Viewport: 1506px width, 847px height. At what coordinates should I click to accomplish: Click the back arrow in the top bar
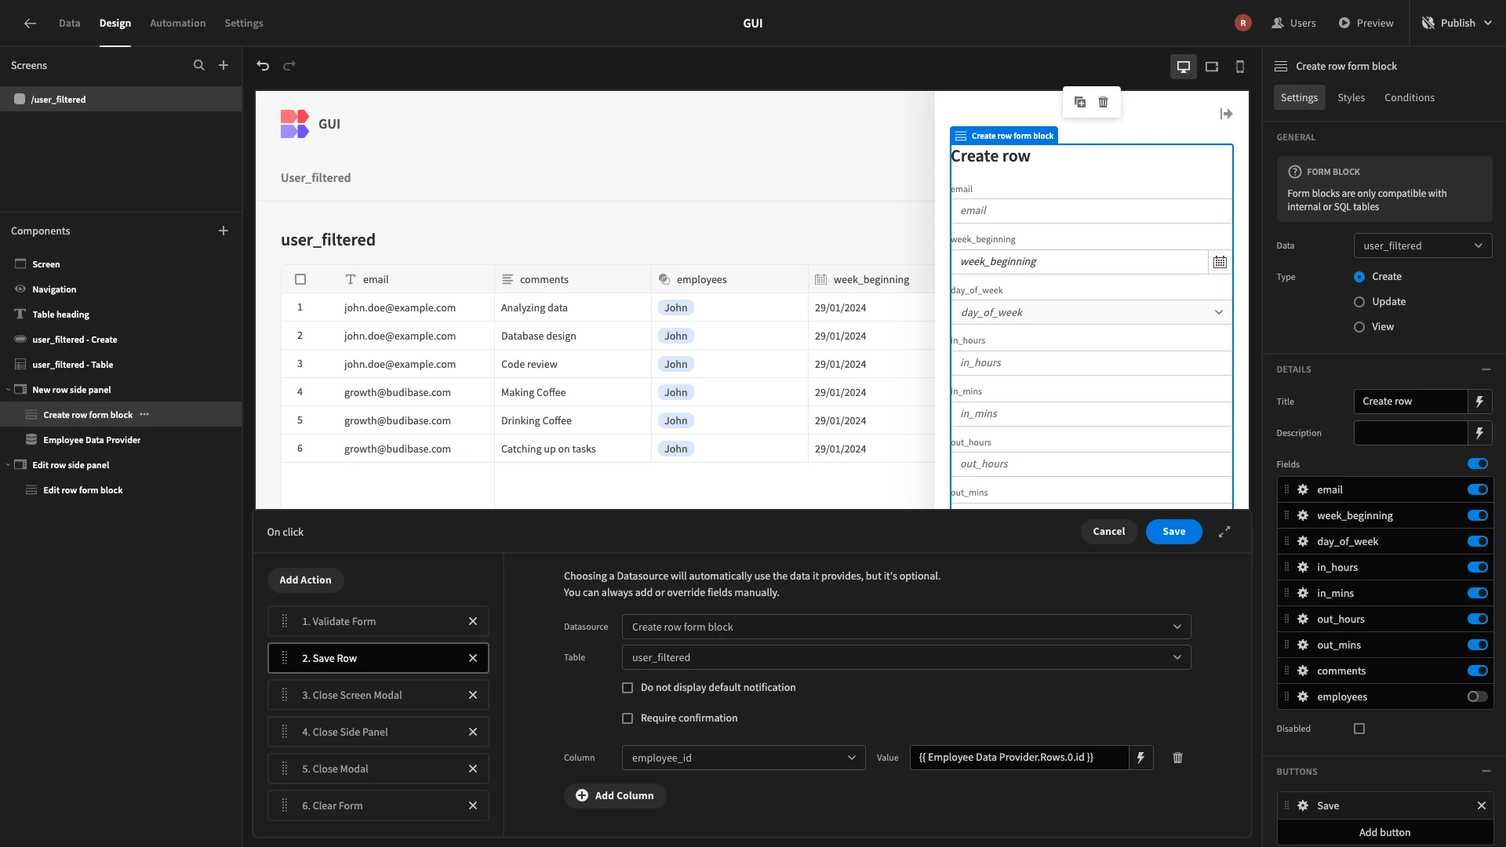coord(30,23)
